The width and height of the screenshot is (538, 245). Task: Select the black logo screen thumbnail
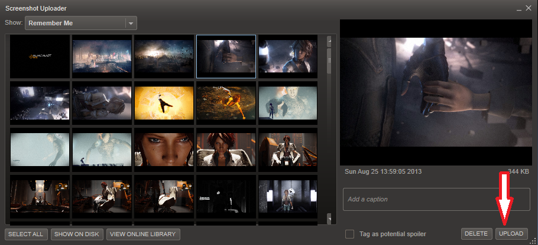40,57
